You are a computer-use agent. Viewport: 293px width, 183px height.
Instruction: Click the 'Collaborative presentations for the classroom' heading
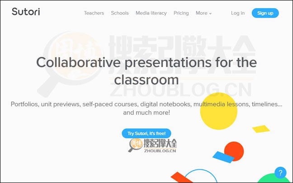coord(146,71)
